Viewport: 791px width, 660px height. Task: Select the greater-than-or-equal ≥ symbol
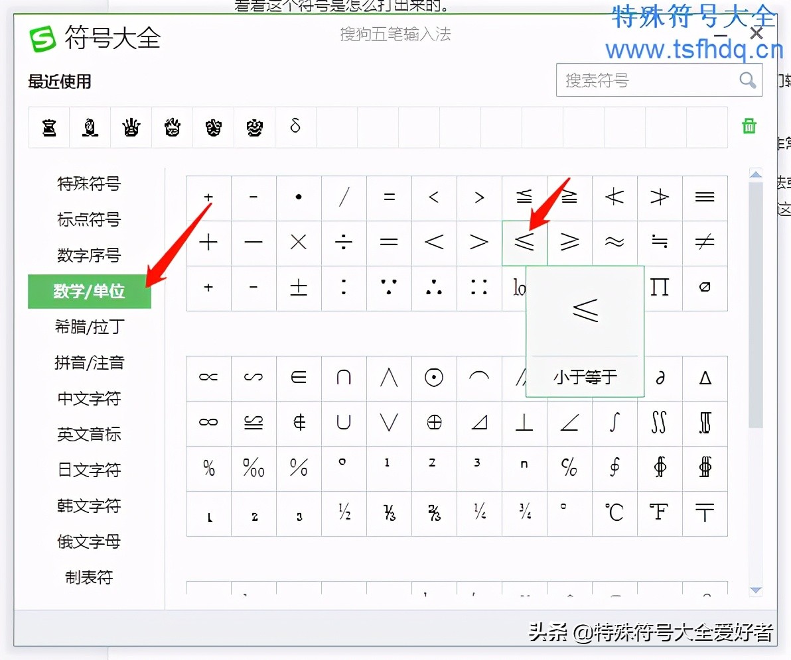569,243
